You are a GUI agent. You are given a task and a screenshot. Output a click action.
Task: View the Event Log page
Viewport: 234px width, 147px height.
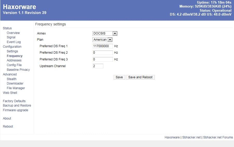point(14,42)
